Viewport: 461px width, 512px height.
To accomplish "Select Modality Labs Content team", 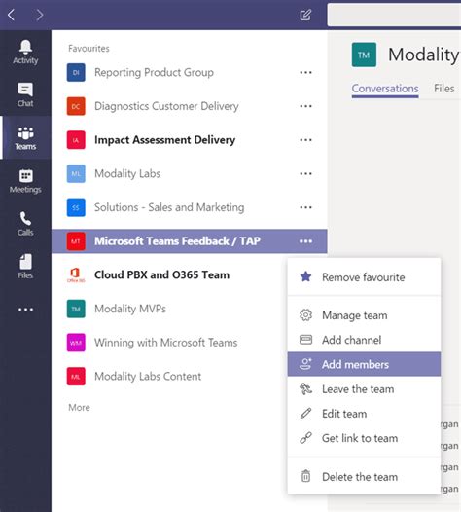I will click(148, 377).
